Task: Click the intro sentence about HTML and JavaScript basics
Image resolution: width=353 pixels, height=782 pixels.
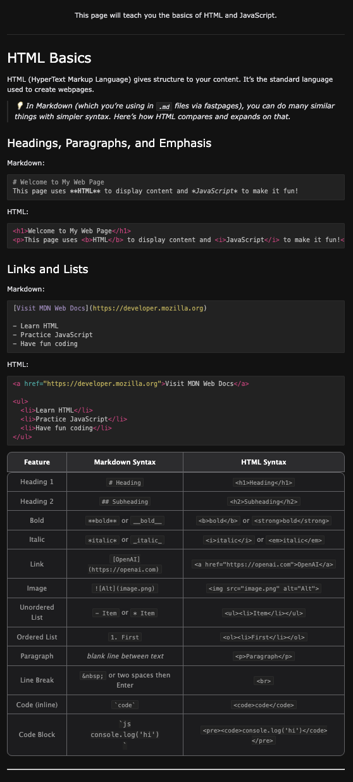Action: pyautogui.click(x=176, y=15)
